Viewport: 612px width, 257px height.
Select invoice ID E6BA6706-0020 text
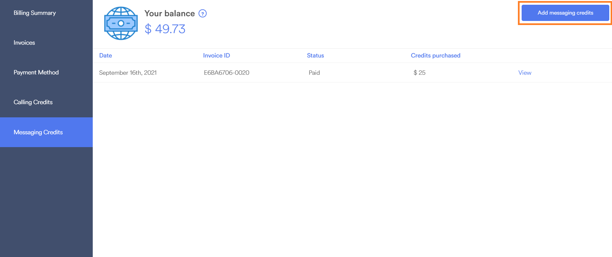[226, 73]
